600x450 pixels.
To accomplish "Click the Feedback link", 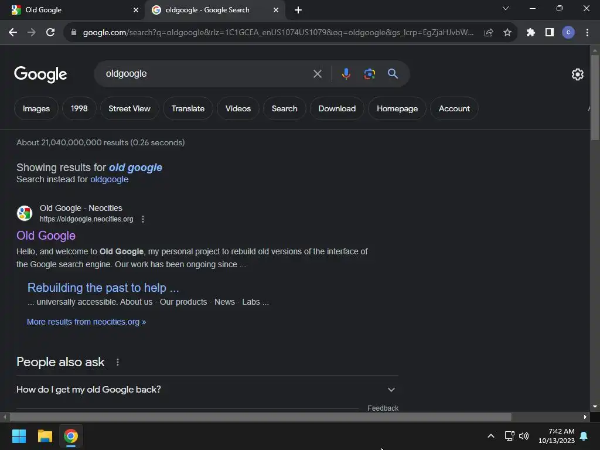I will (383, 408).
